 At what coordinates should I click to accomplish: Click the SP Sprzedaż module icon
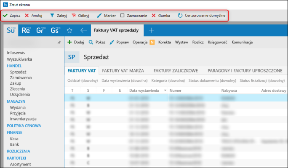(72, 57)
